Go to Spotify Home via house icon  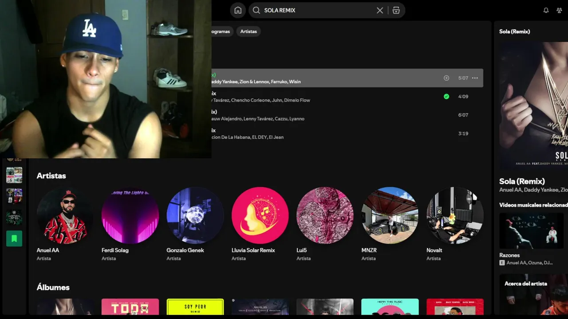(238, 10)
